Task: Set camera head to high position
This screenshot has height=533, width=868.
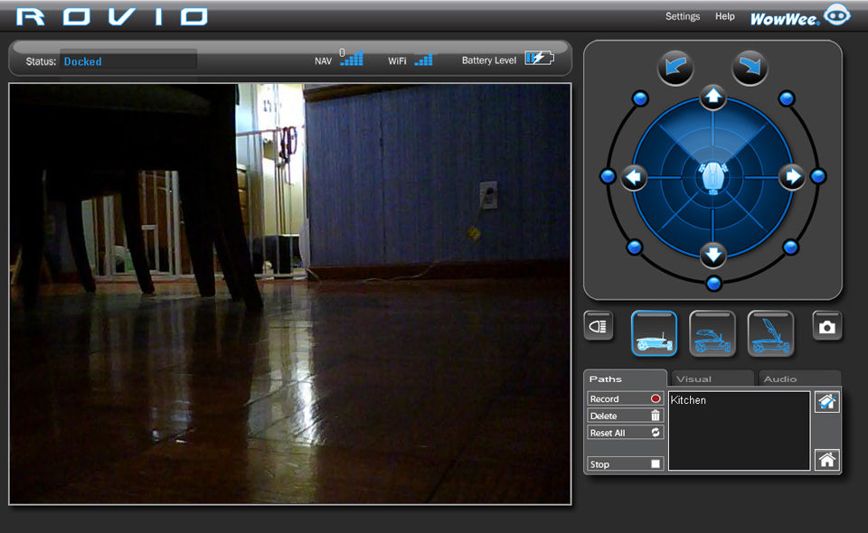Action: (770, 333)
